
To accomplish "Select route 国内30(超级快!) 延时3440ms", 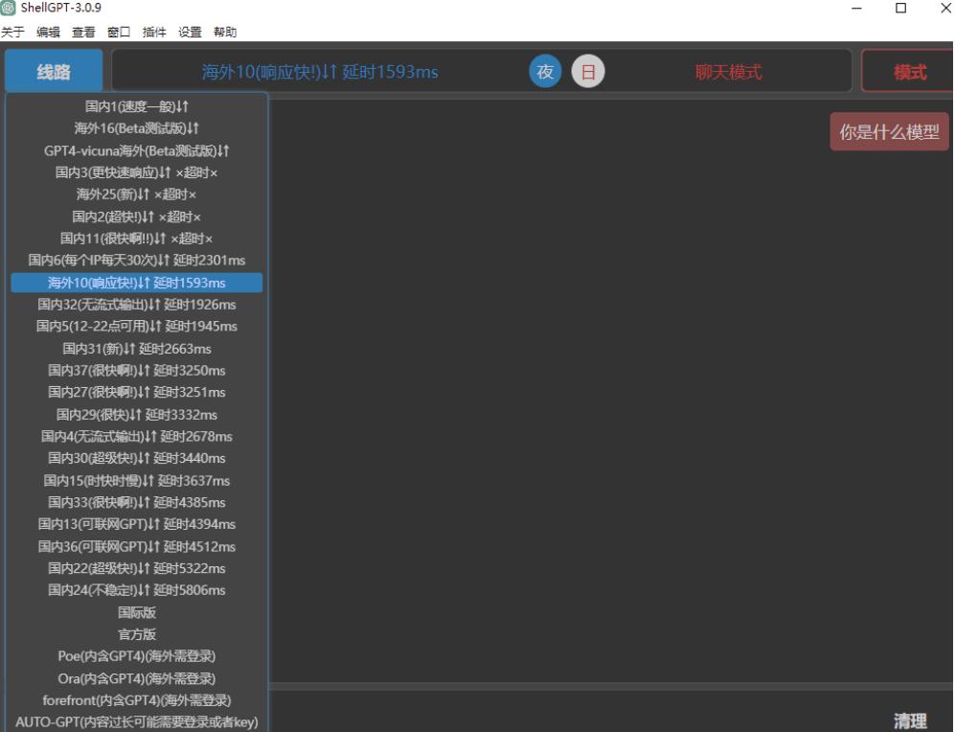I will [136, 458].
